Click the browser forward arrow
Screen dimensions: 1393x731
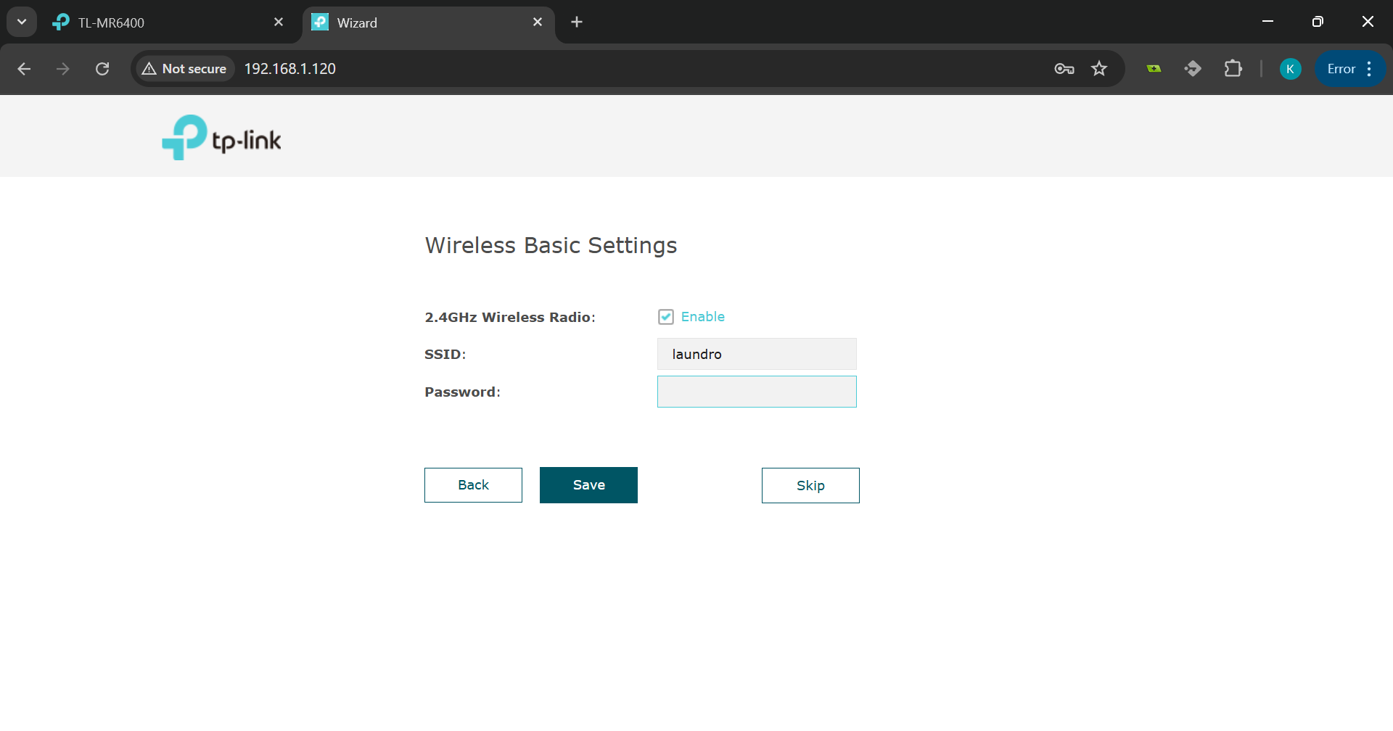point(63,69)
